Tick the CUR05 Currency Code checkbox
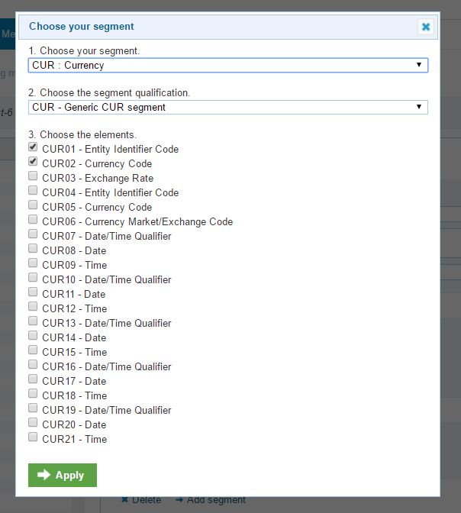 [33, 205]
